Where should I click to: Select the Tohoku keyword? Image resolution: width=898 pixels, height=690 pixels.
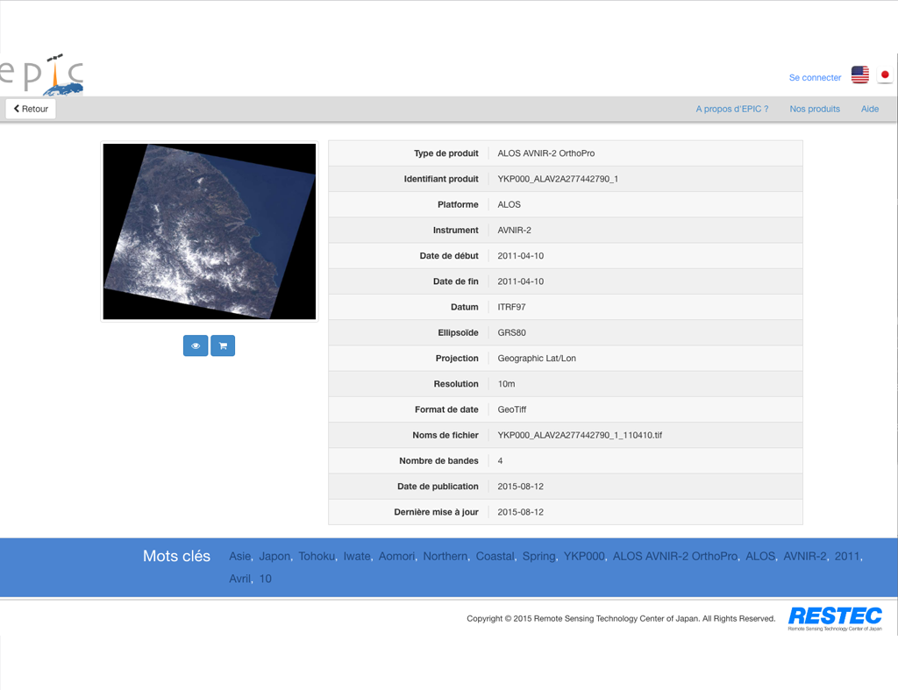click(317, 556)
